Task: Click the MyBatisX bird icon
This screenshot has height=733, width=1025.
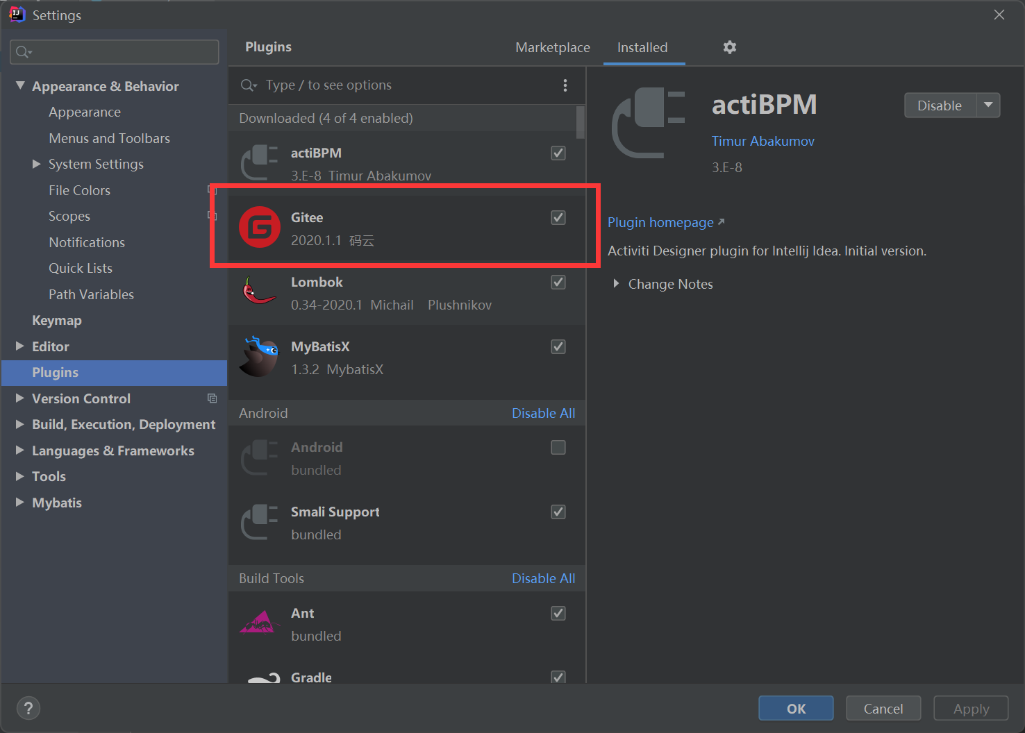Action: (258, 357)
